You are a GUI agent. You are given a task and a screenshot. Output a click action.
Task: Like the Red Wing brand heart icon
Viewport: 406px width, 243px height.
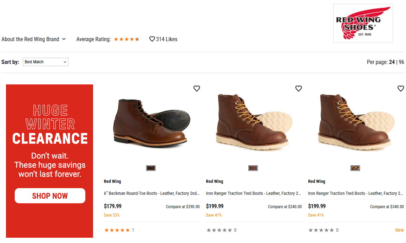pyautogui.click(x=152, y=39)
